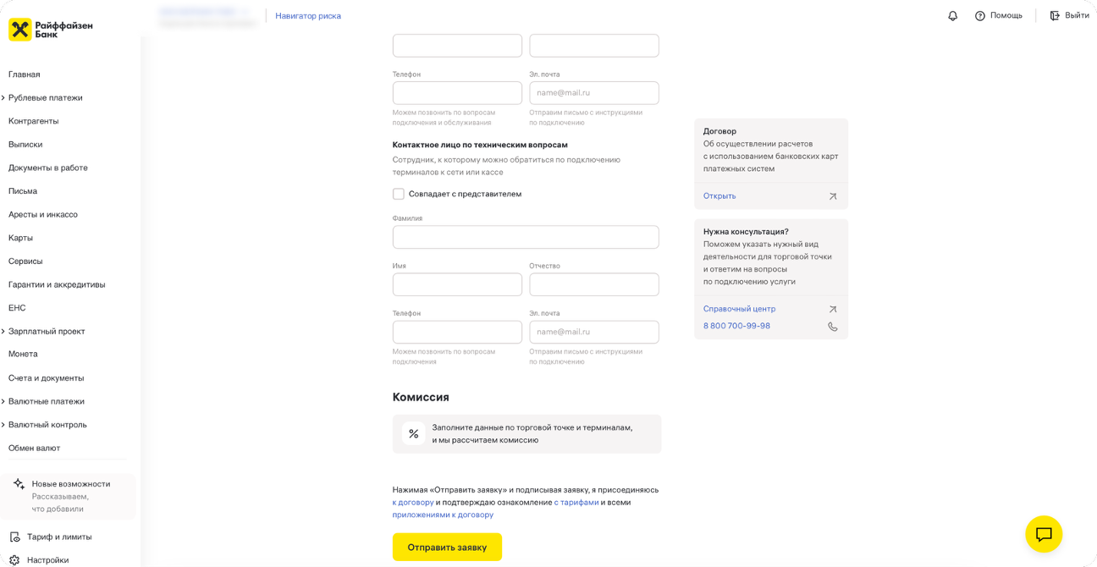Open the yellow chat bubble icon
This screenshot has width=1097, height=567.
pyautogui.click(x=1044, y=534)
